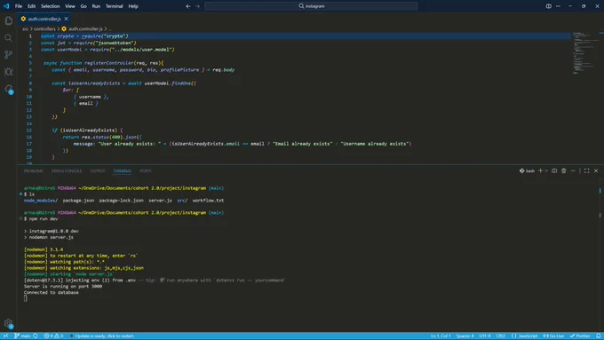The image size is (604, 340).
Task: Open errors and warnings counter
Action: pyautogui.click(x=53, y=336)
